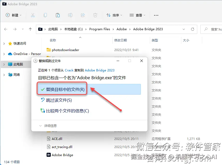Choose 跳过该文件(S) option
Viewport: 222px width, 165px height.
pyautogui.click(x=56, y=100)
